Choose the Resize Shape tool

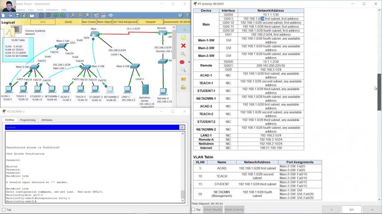(x=183, y=70)
